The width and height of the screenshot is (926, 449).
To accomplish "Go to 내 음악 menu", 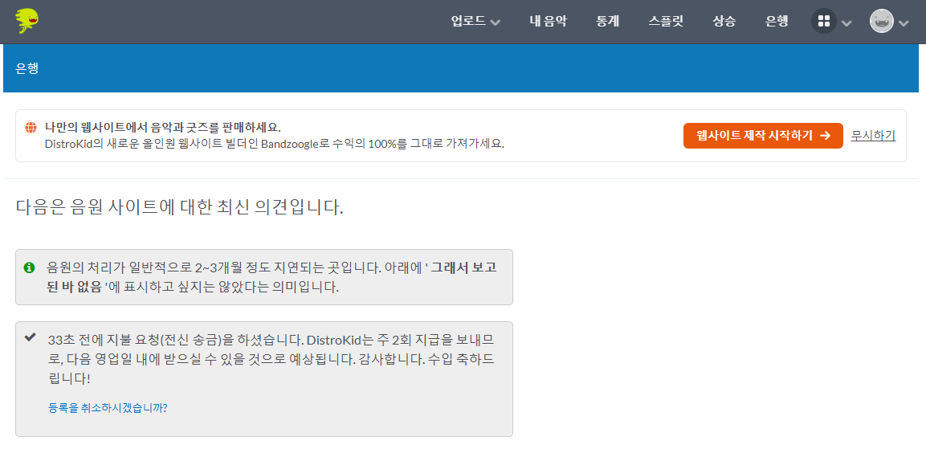I will 548,22.
